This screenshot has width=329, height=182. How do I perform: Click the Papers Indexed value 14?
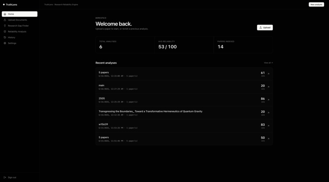click(x=220, y=47)
